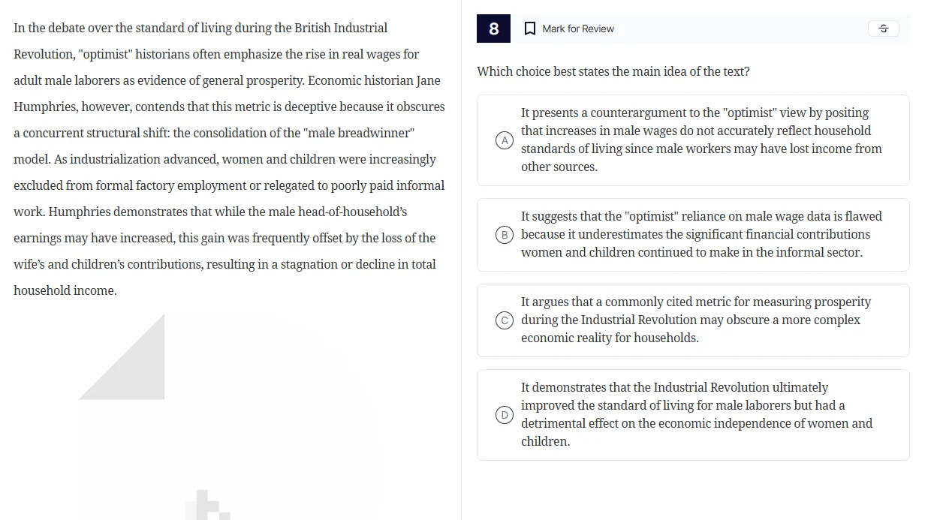934x520 pixels.
Task: Select the circle for answer choice C
Action: point(504,320)
